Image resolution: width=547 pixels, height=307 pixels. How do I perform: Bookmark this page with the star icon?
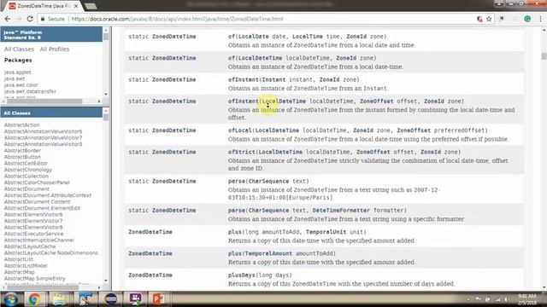point(489,19)
